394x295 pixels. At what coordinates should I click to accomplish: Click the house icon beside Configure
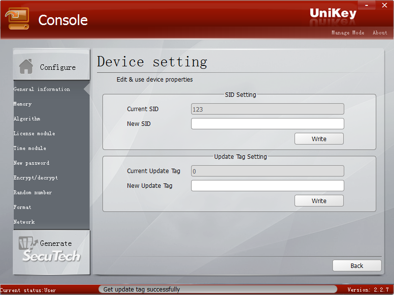[x=26, y=67]
